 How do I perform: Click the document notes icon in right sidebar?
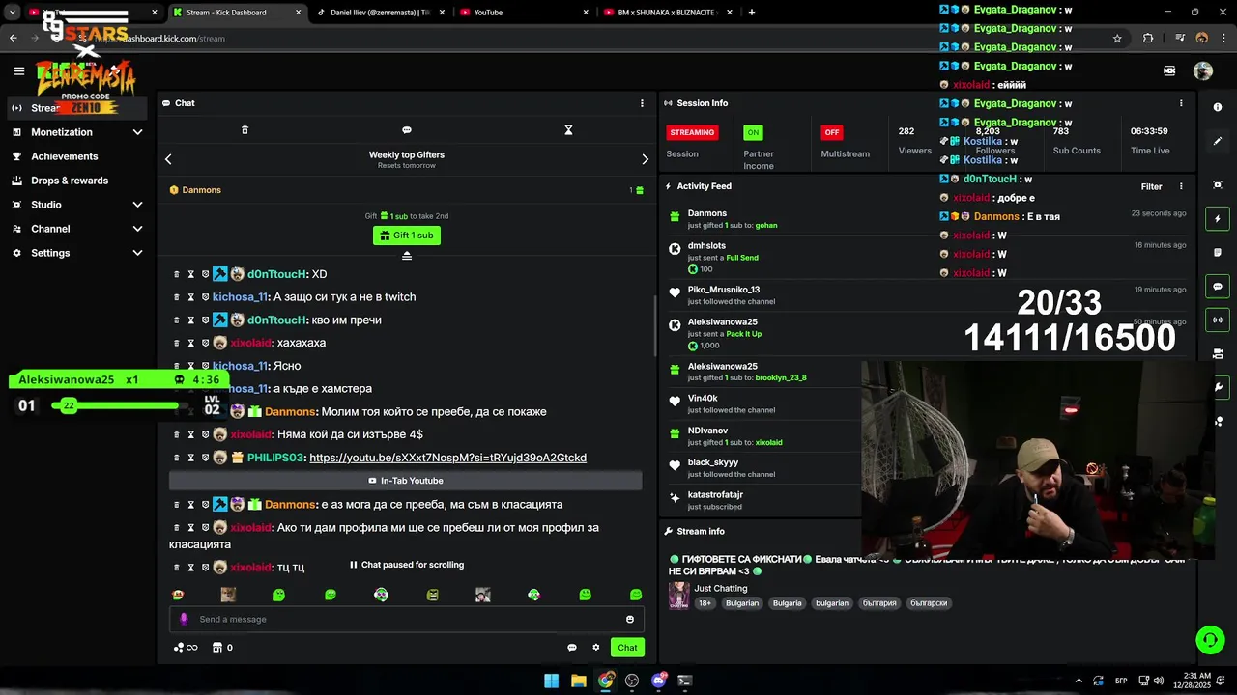[1218, 253]
